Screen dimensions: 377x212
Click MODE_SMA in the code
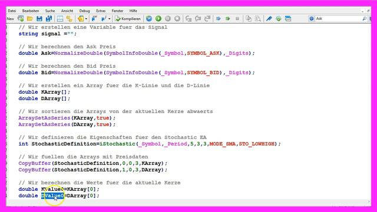coord(223,144)
